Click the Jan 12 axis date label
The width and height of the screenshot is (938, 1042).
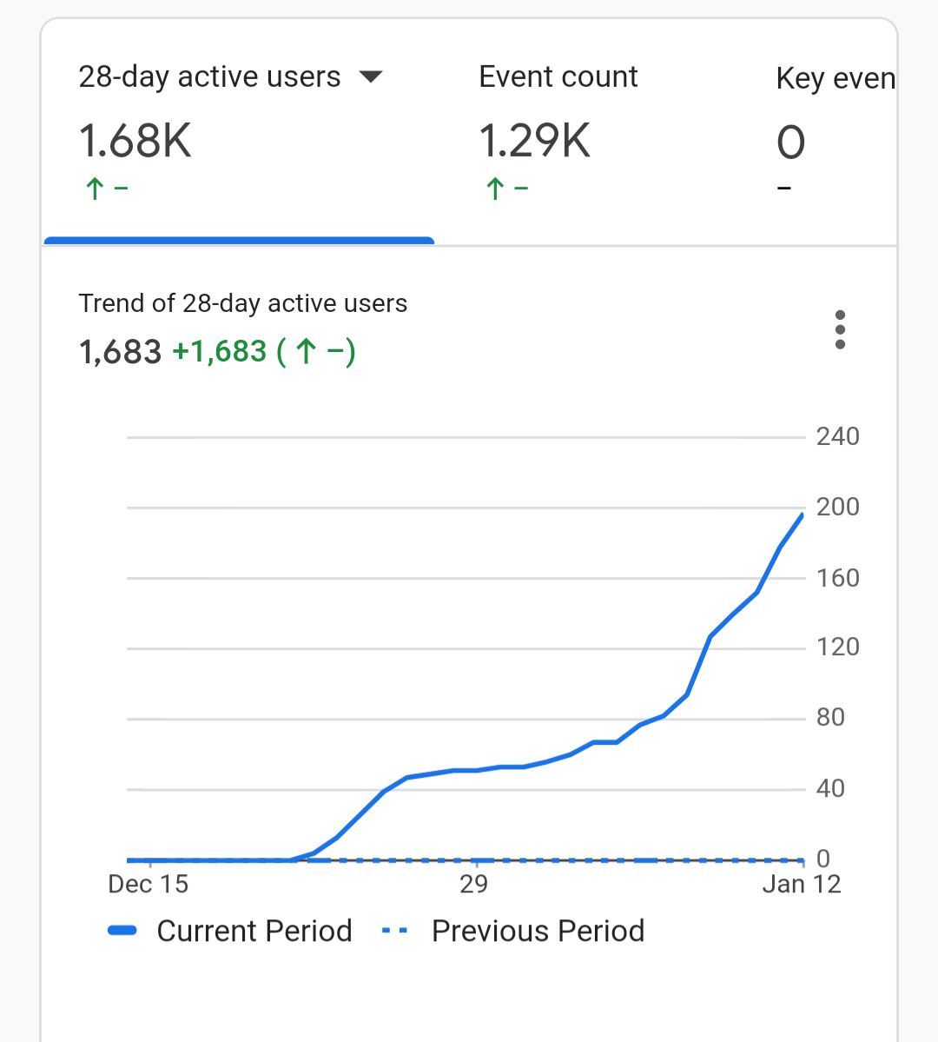point(802,885)
